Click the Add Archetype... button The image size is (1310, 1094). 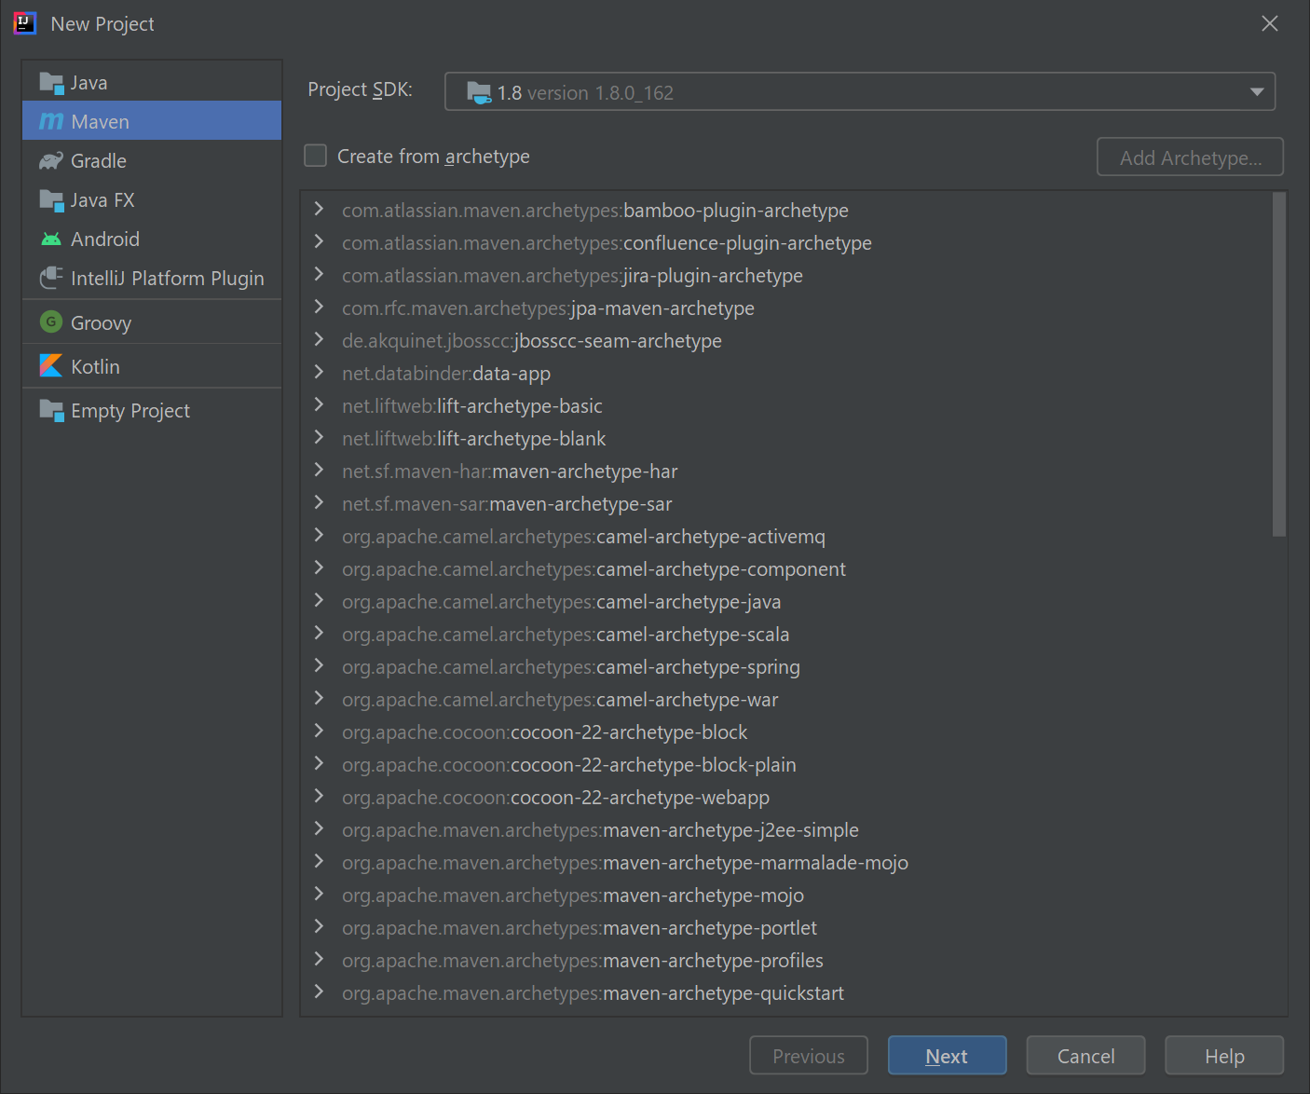coord(1190,157)
